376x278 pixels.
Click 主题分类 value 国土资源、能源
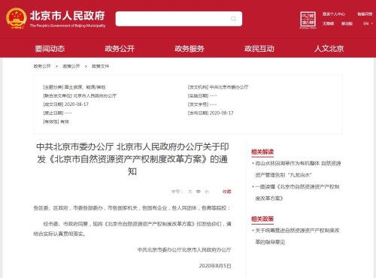(x=85, y=87)
